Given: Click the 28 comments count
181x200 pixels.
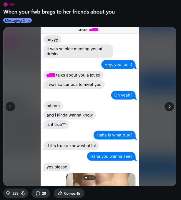Looking at the screenshot, I should pos(44,193).
